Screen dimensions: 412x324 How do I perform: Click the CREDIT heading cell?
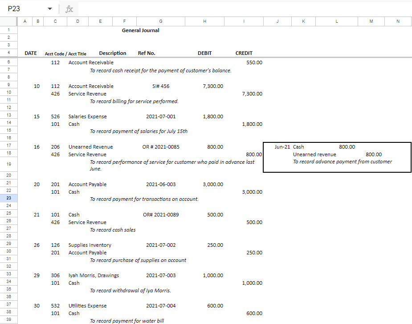pyautogui.click(x=244, y=53)
